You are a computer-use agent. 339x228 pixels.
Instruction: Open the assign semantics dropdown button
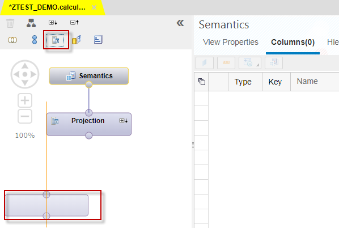(249, 63)
